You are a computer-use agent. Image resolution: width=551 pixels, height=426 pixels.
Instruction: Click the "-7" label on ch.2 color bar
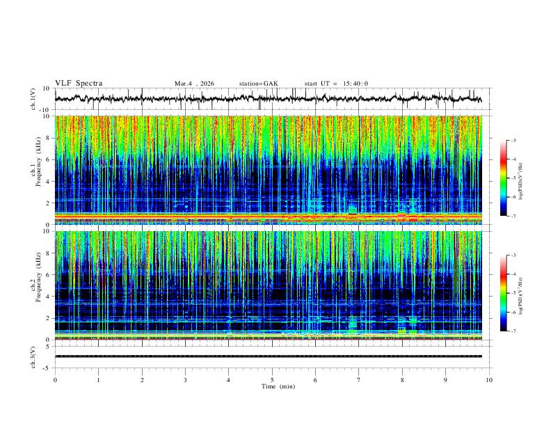(513, 331)
